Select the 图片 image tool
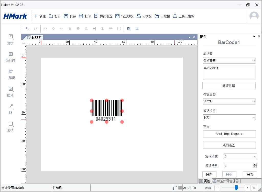 tap(10, 92)
